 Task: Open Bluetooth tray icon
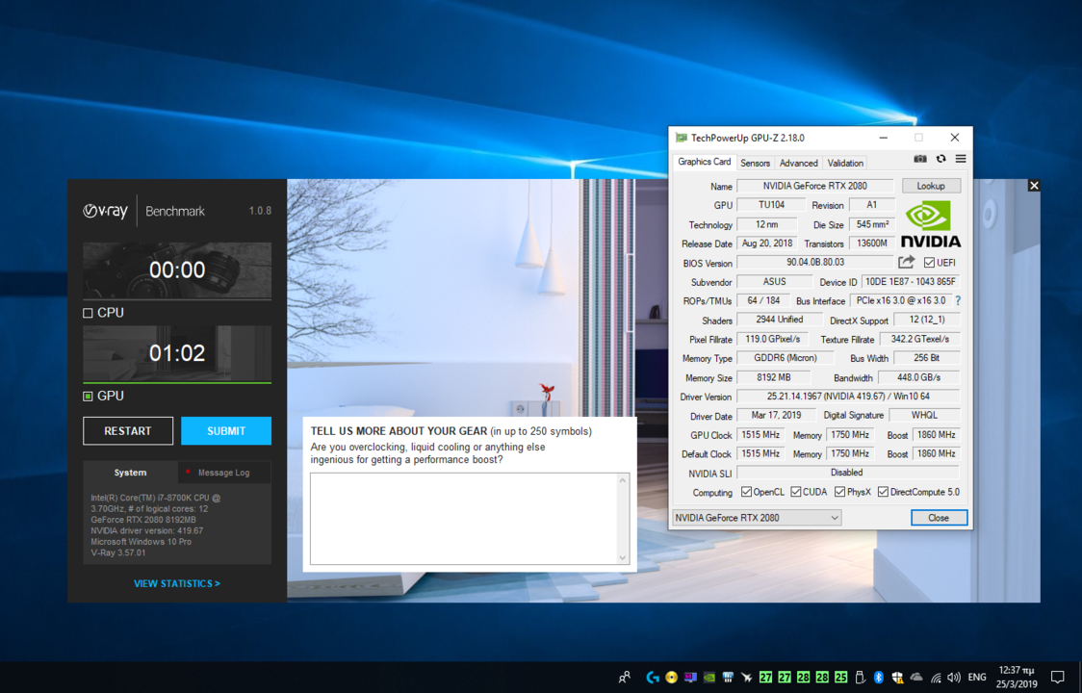(x=879, y=678)
